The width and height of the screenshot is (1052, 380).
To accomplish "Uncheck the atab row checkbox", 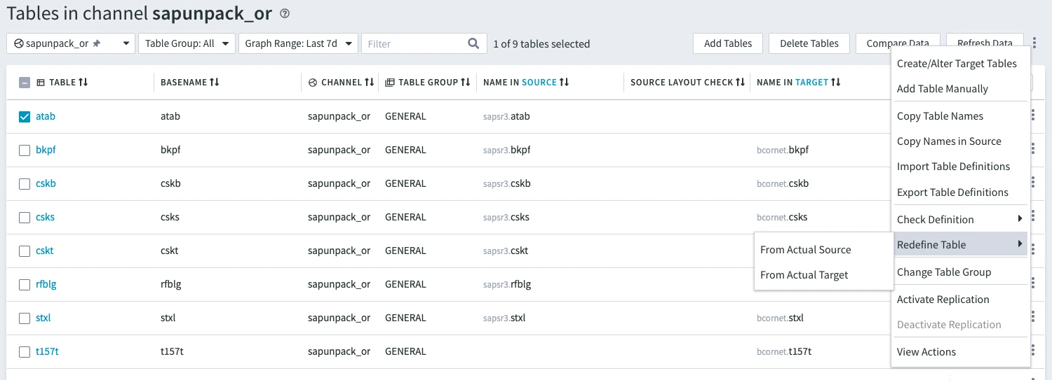I will [25, 116].
